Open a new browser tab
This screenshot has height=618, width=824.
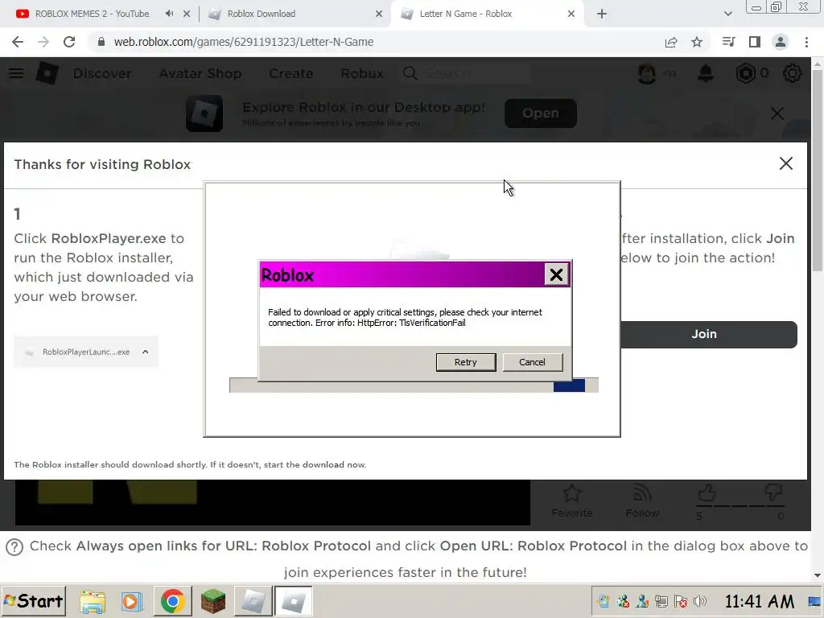[x=602, y=14]
